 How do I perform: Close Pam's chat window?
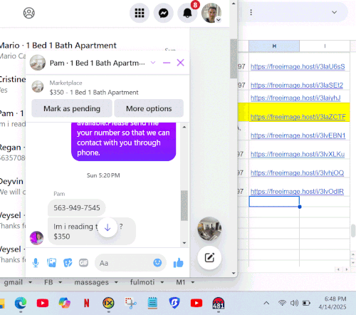180,63
